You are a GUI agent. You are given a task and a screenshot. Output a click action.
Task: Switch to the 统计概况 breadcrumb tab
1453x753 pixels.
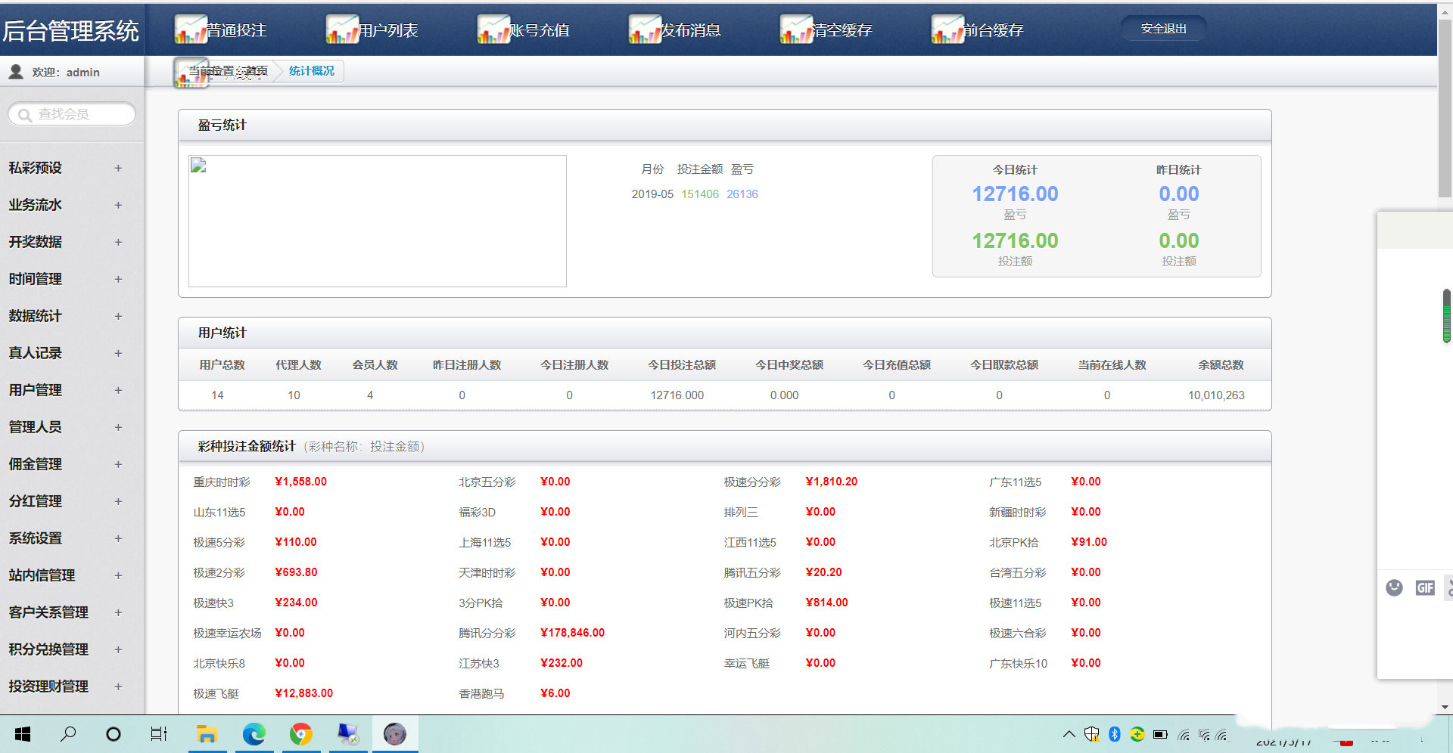pyautogui.click(x=311, y=71)
